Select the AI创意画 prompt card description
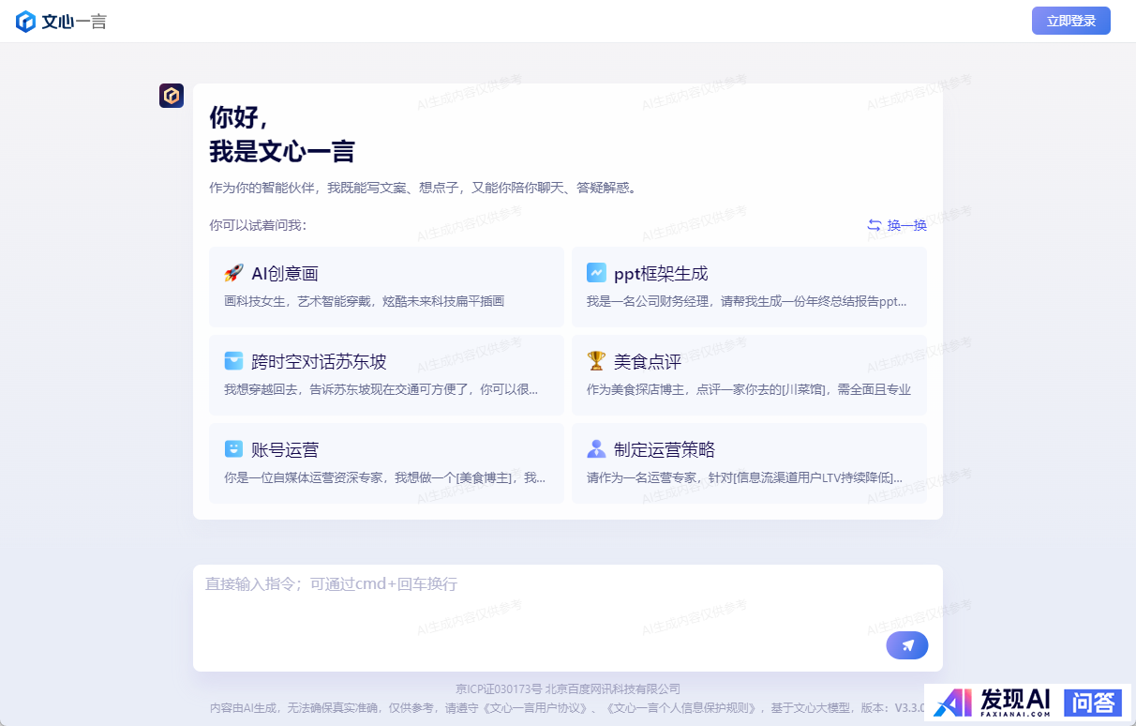Screen dimensions: 1136x726 [x=364, y=301]
